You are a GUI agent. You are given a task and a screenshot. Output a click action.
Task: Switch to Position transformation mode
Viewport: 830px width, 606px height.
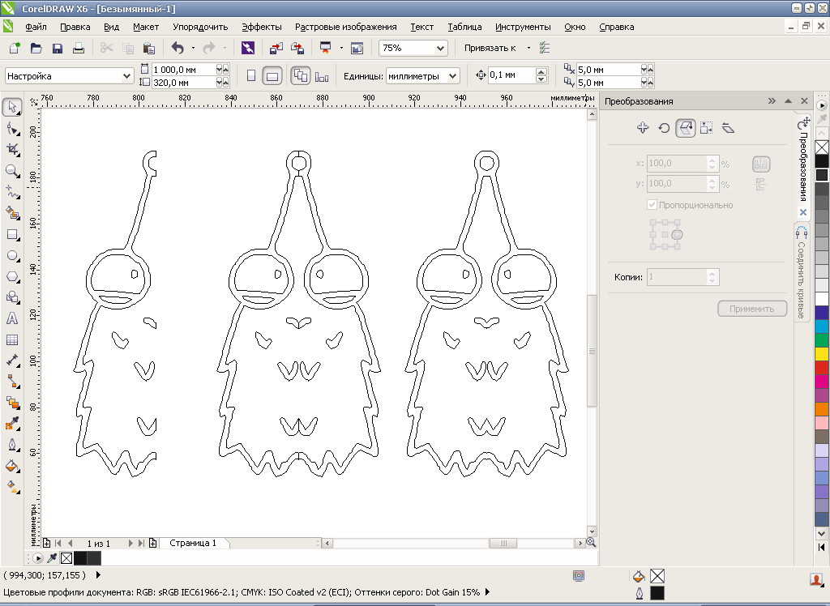pyautogui.click(x=643, y=127)
